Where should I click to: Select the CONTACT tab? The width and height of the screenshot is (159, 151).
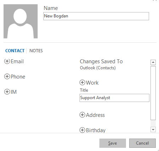[15, 51]
